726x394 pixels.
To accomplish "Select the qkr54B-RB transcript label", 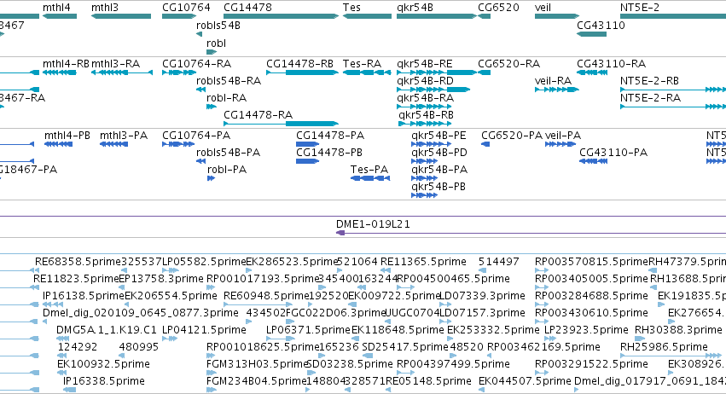I will point(426,115).
